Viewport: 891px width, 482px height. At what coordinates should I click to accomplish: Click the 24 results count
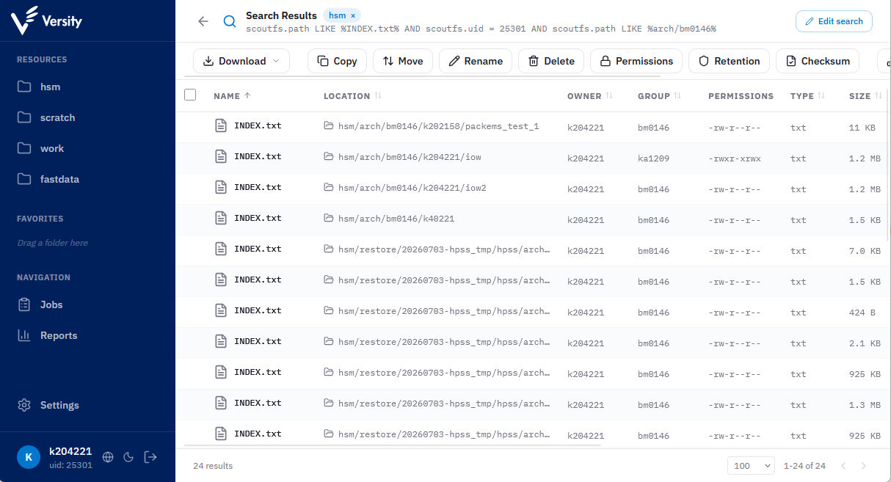[213, 466]
